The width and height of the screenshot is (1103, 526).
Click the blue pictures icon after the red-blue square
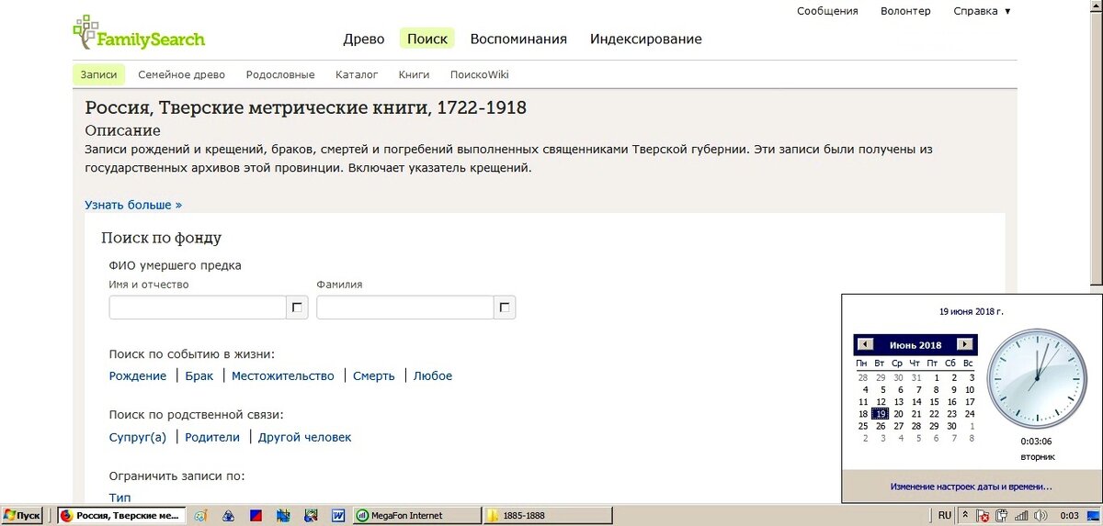coord(283,516)
